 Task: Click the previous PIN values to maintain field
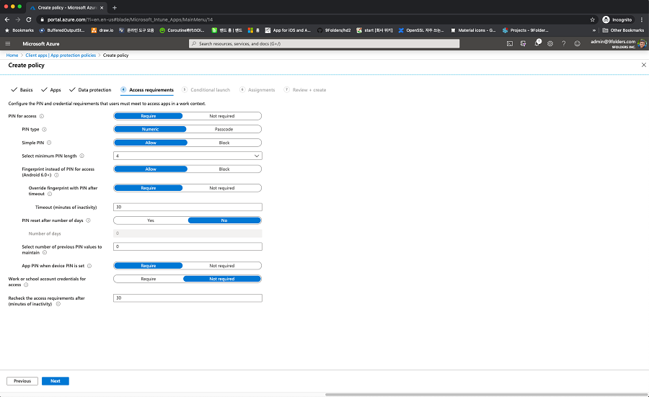187,247
